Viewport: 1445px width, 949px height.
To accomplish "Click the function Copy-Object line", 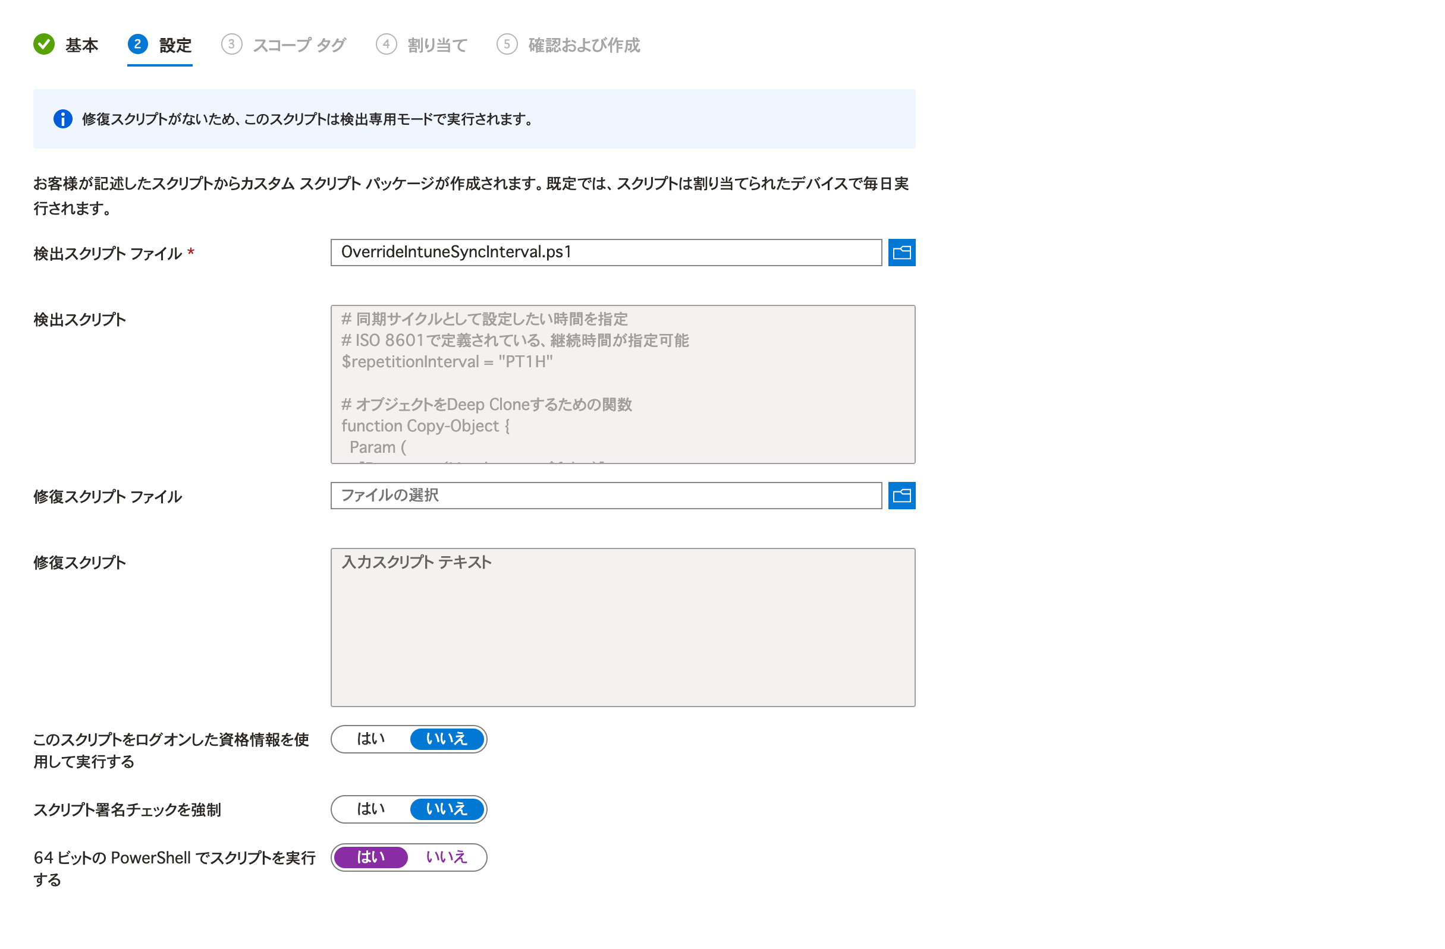I will (x=426, y=426).
